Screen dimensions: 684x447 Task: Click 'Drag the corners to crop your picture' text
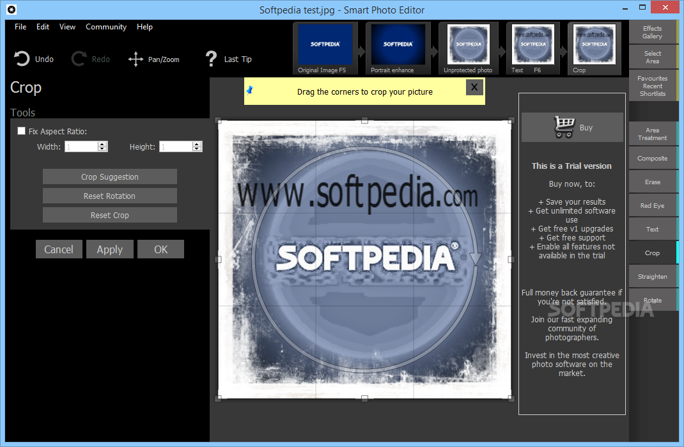(x=365, y=91)
